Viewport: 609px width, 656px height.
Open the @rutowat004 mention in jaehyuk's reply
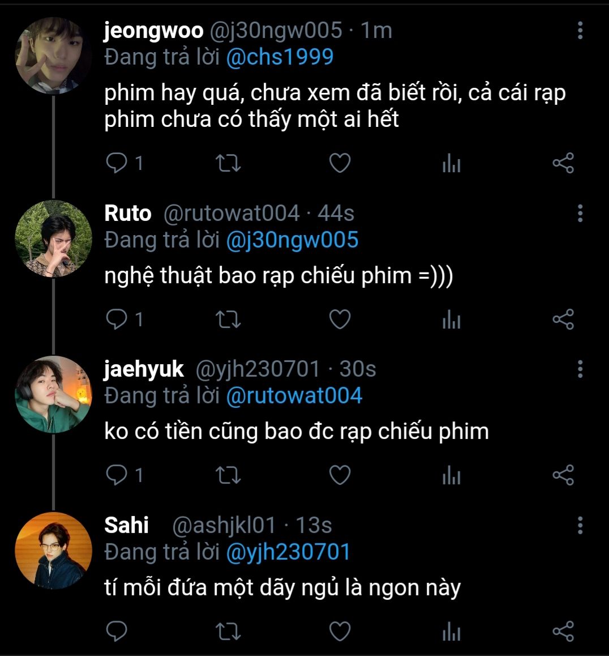pos(294,395)
